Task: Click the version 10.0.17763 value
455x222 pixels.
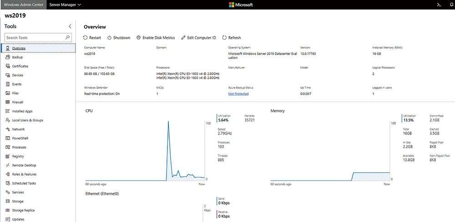Action: coord(309,54)
